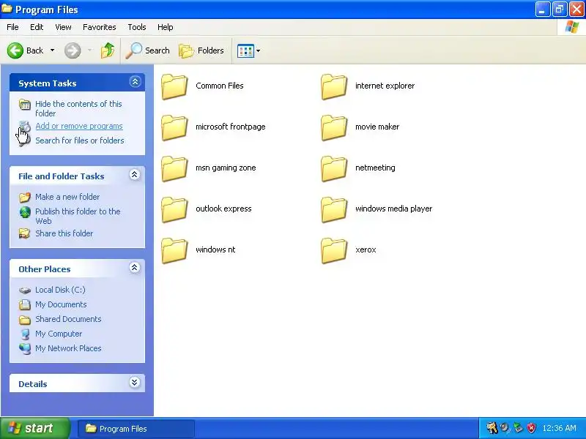586x439 pixels.
Task: Click the Publish to Web globe icon
Action: 25,212
